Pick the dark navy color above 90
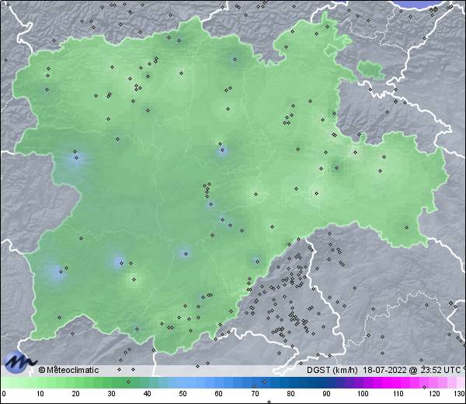 pyautogui.click(x=327, y=382)
